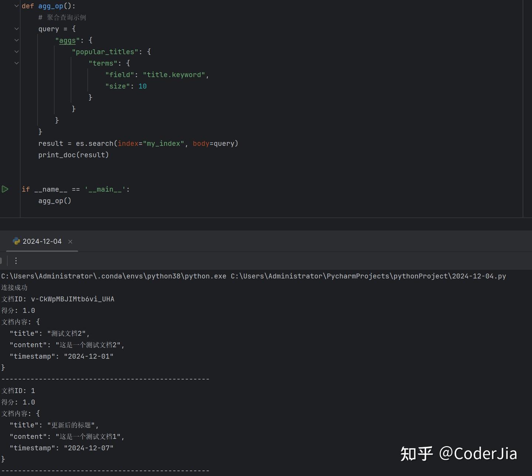Click the timestamp "2024-12-07" in console
This screenshot has height=476, width=532.
(89, 448)
